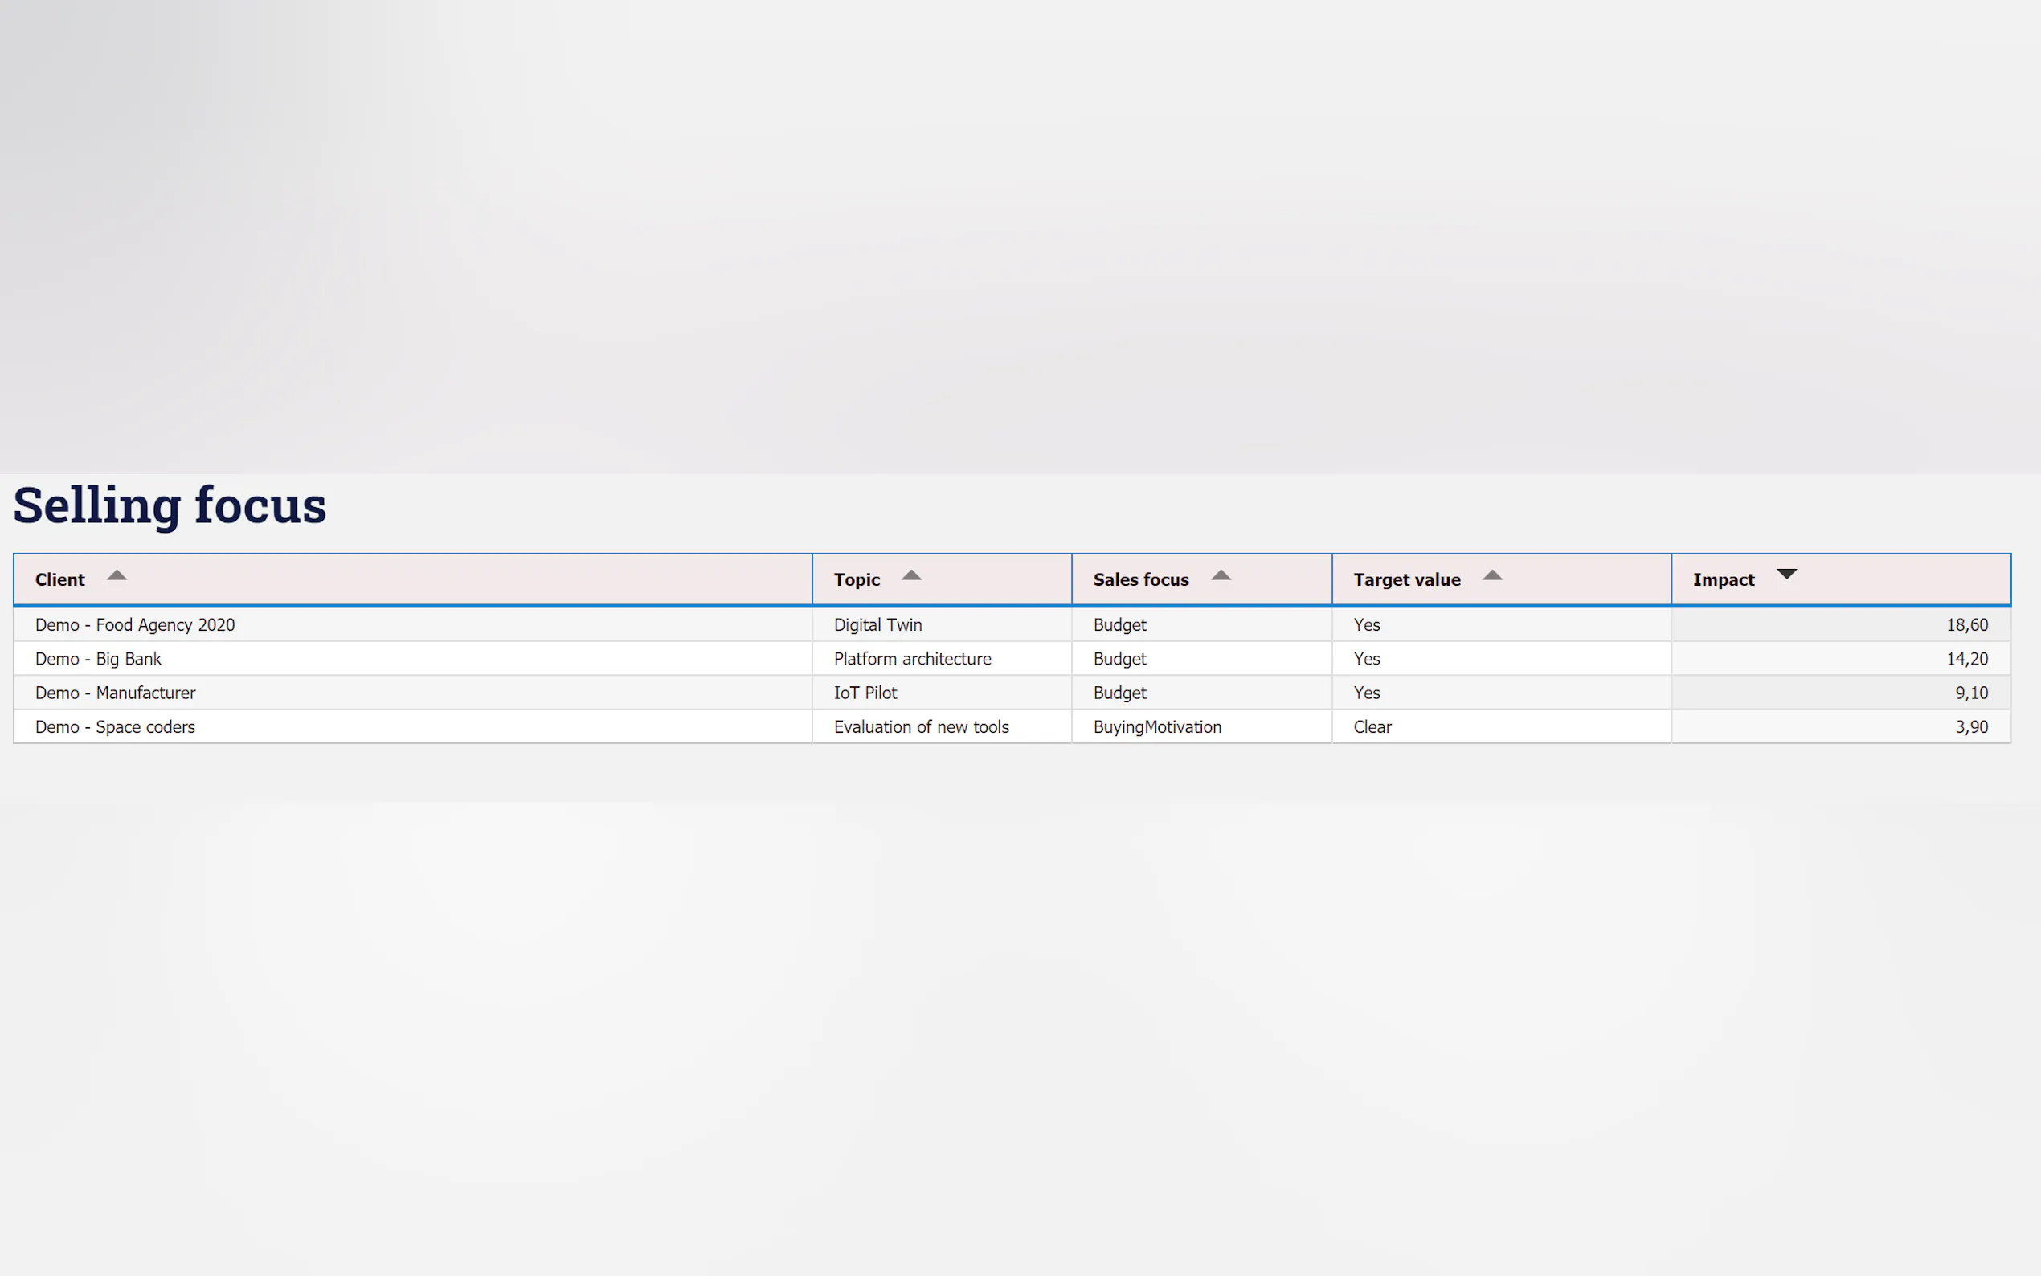Image resolution: width=2041 pixels, height=1276 pixels.
Task: Open the Demo - Big Bank client
Action: (98, 659)
